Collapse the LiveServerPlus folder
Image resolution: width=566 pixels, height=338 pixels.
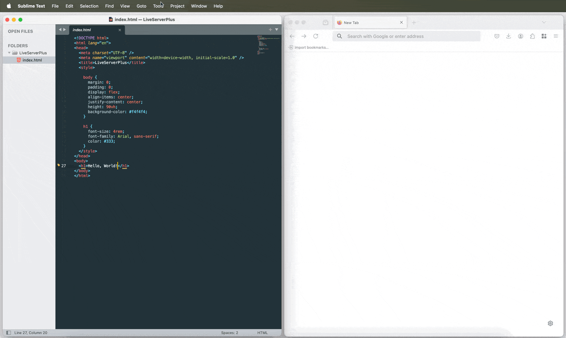click(x=9, y=53)
